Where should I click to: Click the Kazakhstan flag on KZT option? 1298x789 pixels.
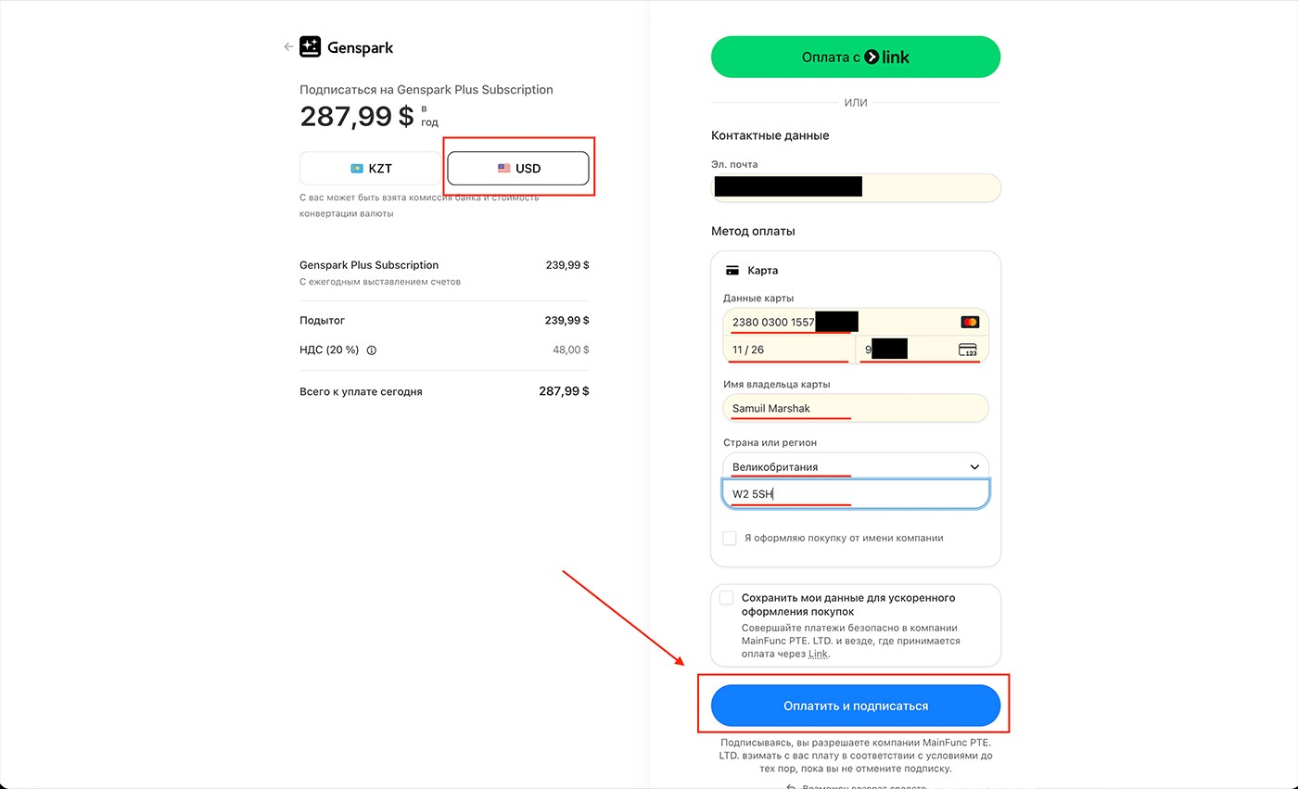356,169
